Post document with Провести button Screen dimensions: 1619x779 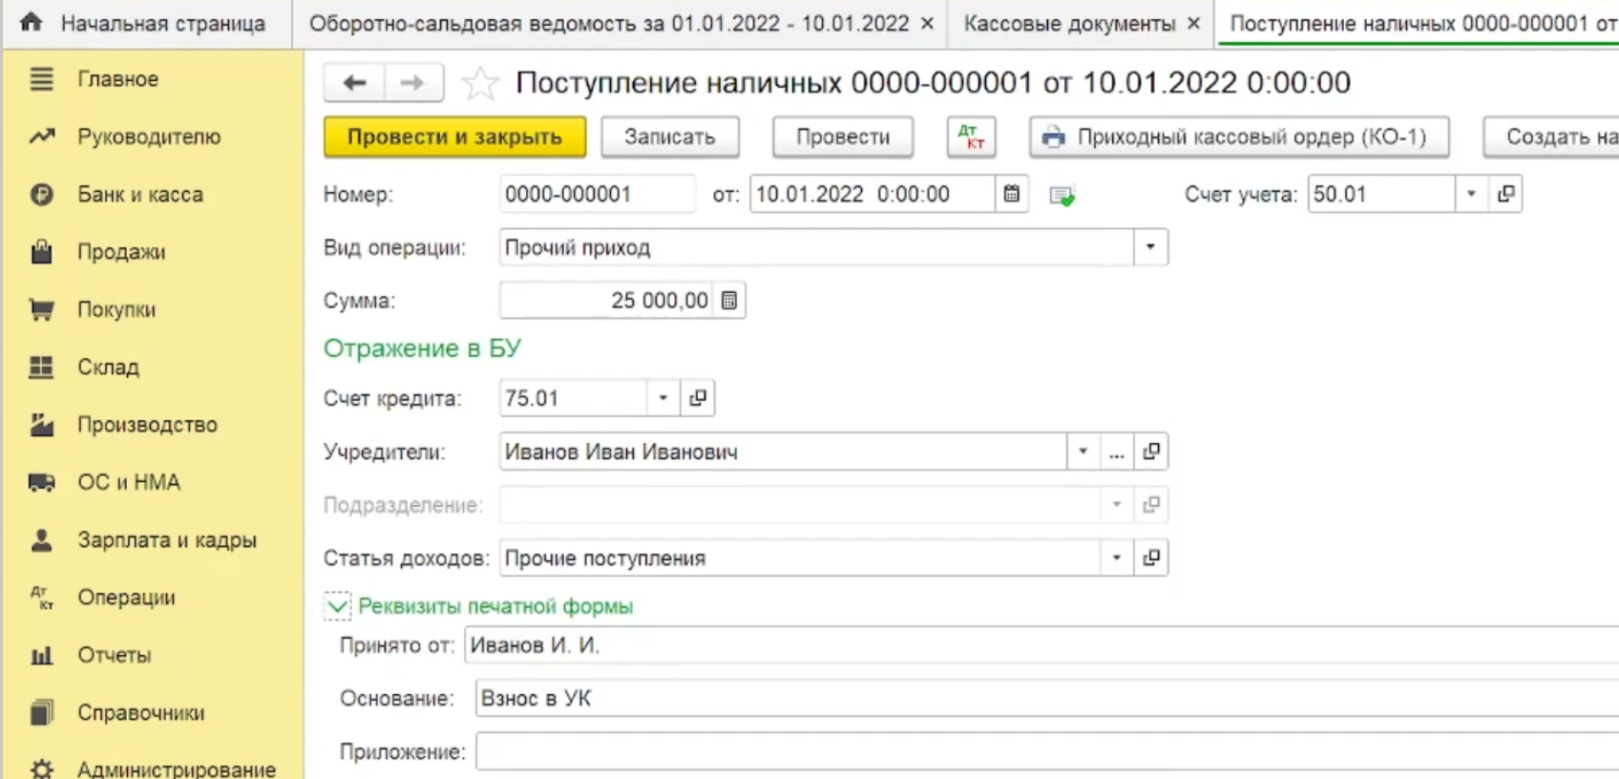[x=843, y=137]
